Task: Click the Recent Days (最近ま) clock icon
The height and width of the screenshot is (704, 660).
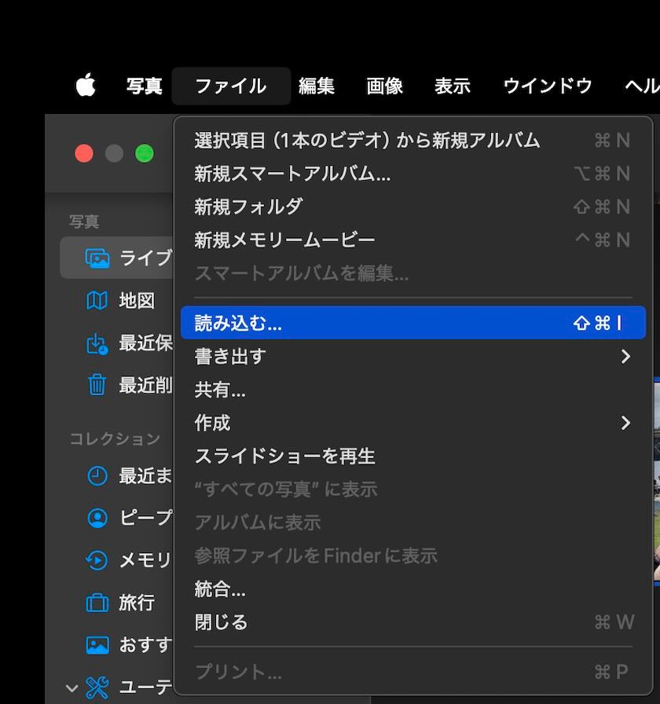Action: click(x=97, y=476)
